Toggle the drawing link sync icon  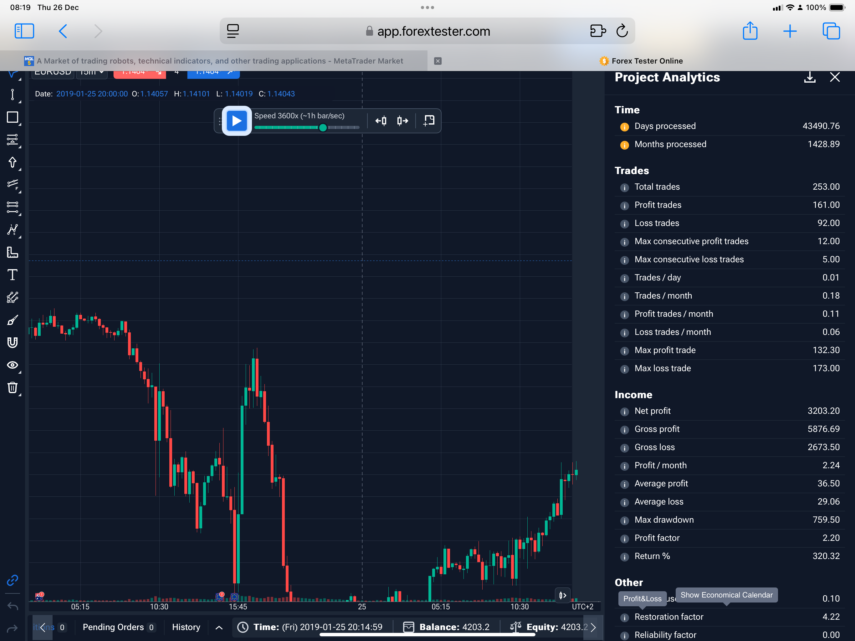click(x=13, y=580)
